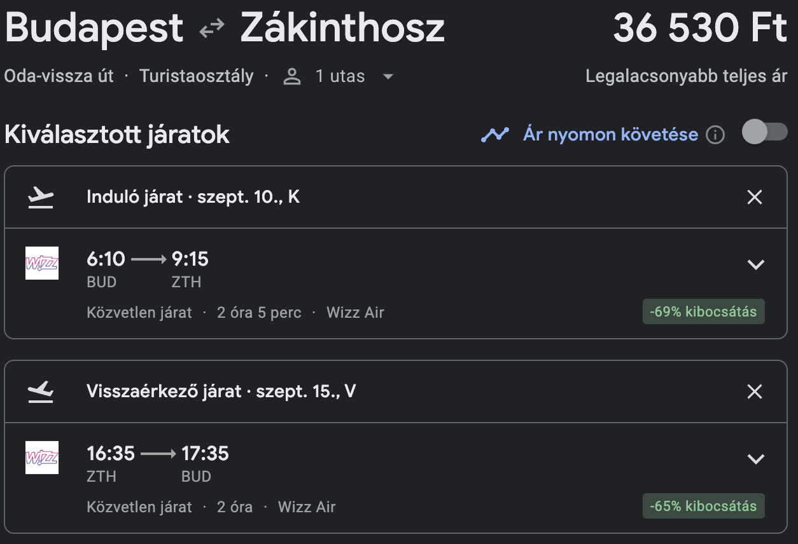
Task: Expand the 16:35 ZTH to BUD flight details
Action: click(x=755, y=459)
